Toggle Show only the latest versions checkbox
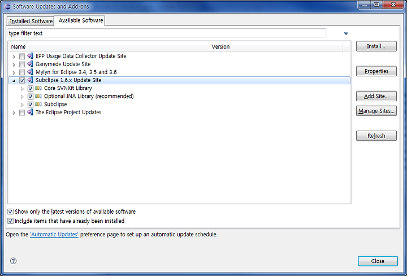 click(10, 212)
